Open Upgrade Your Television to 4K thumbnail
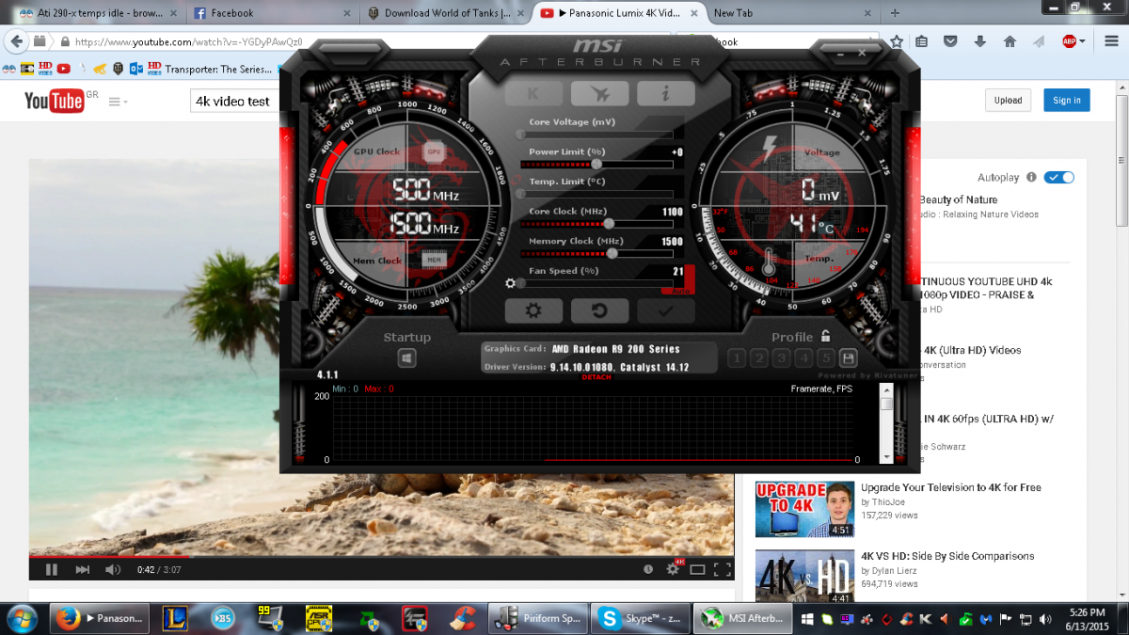This screenshot has height=635, width=1129. [804, 509]
